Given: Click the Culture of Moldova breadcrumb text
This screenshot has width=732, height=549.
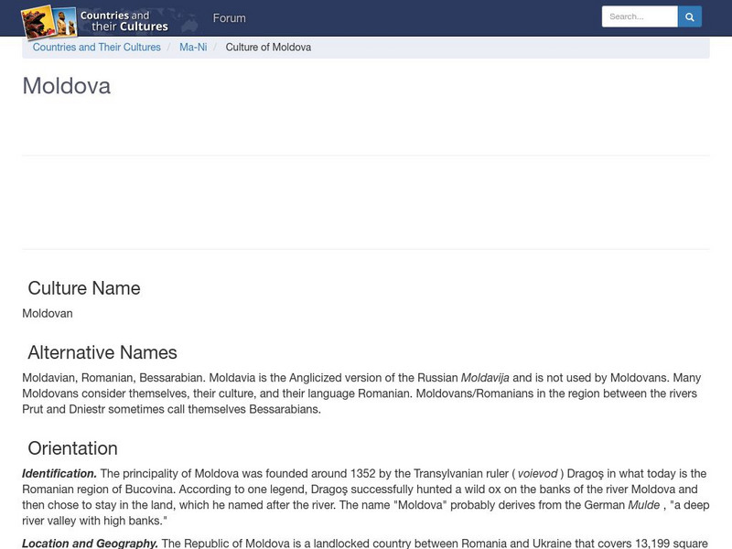Looking at the screenshot, I should tap(268, 48).
